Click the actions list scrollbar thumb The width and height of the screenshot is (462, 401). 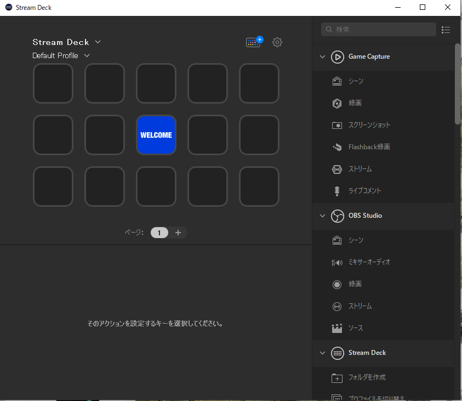click(457, 84)
